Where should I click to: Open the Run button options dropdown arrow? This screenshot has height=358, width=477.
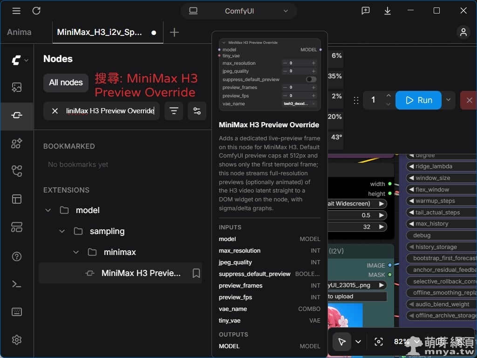click(449, 100)
